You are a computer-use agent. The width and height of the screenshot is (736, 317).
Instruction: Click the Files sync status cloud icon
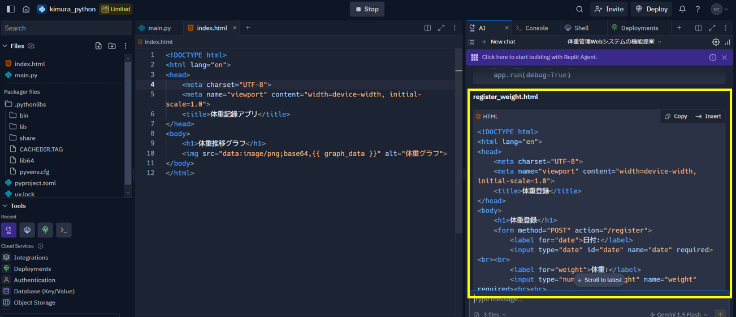point(31,46)
